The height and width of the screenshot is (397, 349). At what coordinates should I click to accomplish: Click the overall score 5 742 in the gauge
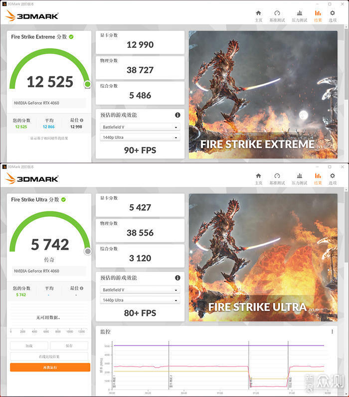tap(50, 245)
